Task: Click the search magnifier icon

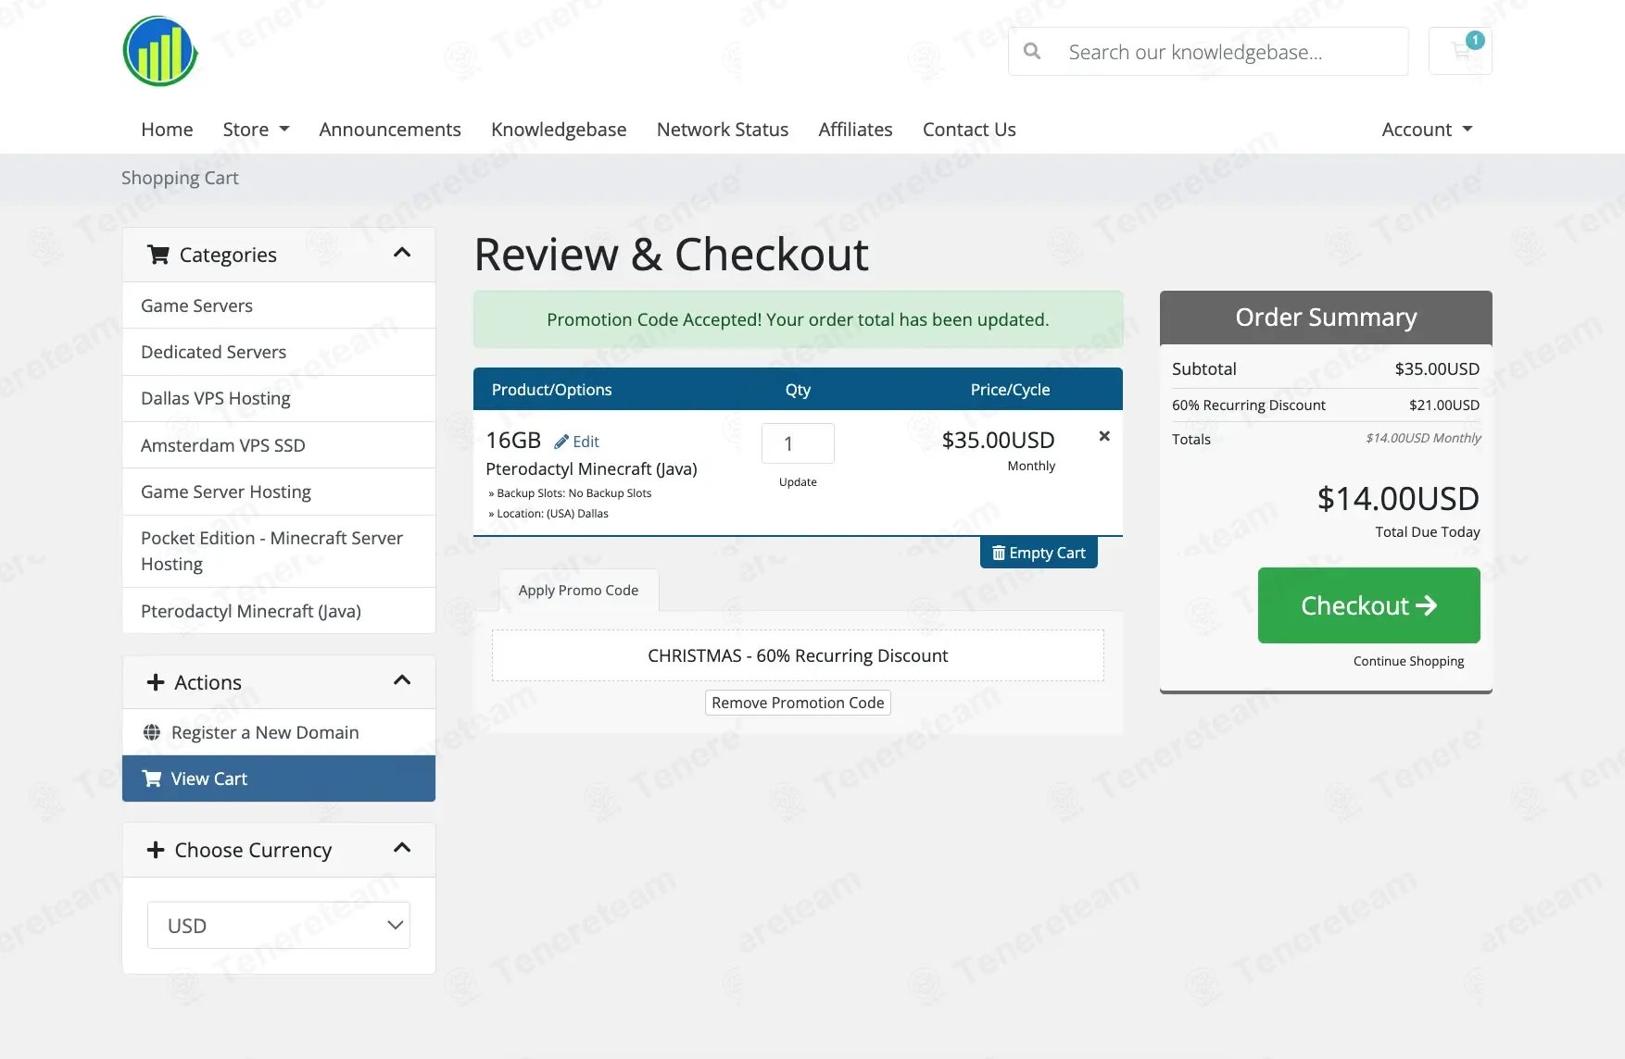Action: (x=1032, y=52)
